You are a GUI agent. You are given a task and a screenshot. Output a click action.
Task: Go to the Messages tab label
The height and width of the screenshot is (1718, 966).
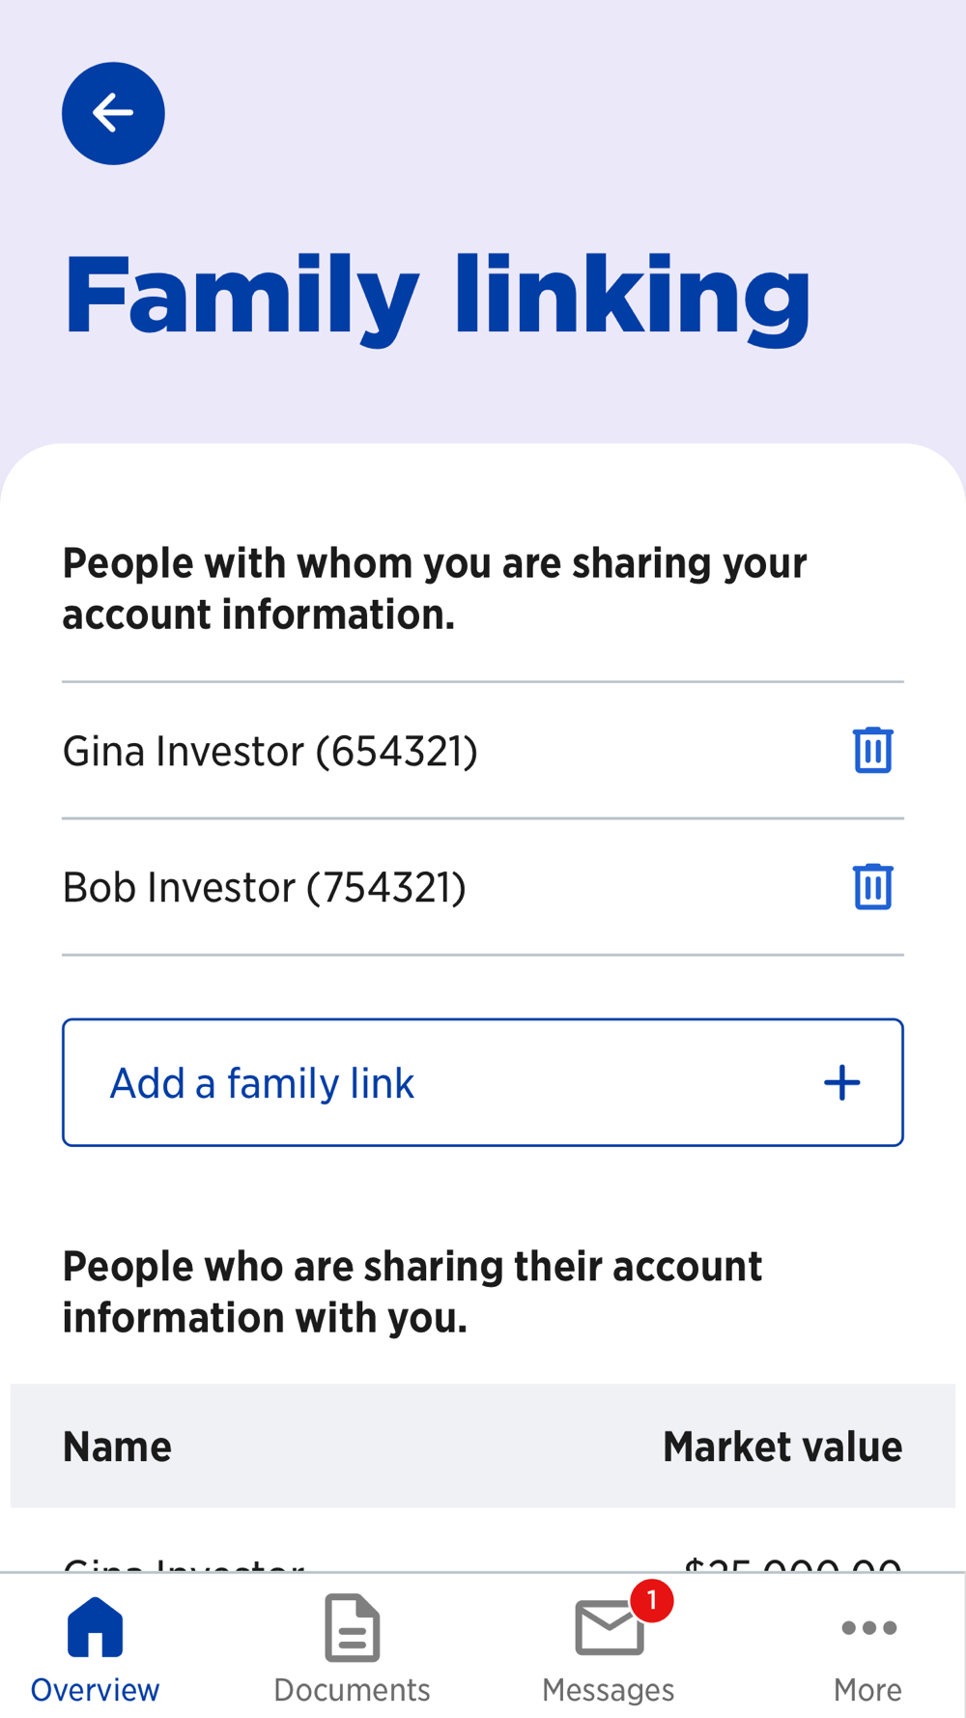[x=609, y=1690]
